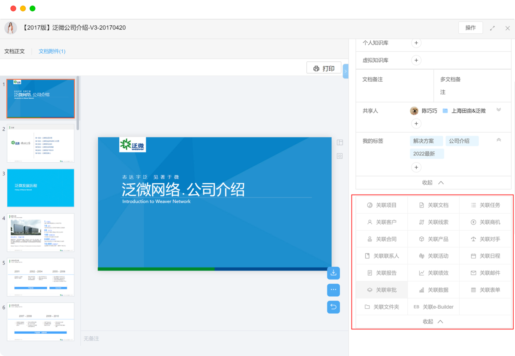Screen dimensions: 515x356
Task: Open the 关联日程 link option
Action: [485, 256]
